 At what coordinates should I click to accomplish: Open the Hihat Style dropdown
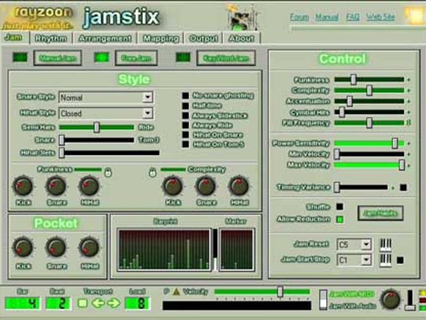106,114
